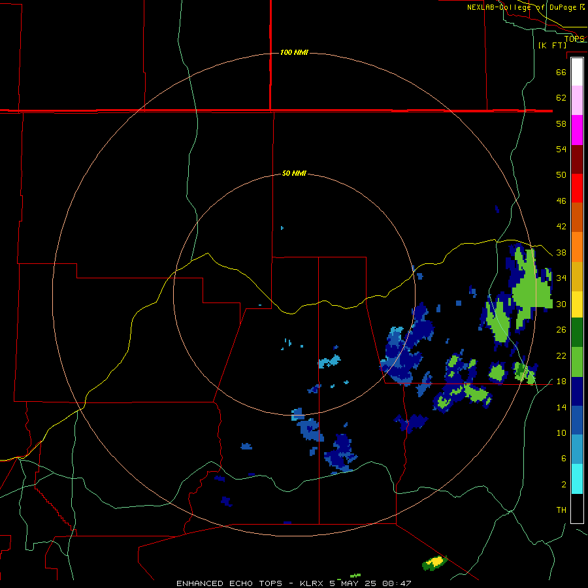Click the "14" scale value
The height and width of the screenshot is (588, 588).
[x=561, y=407]
